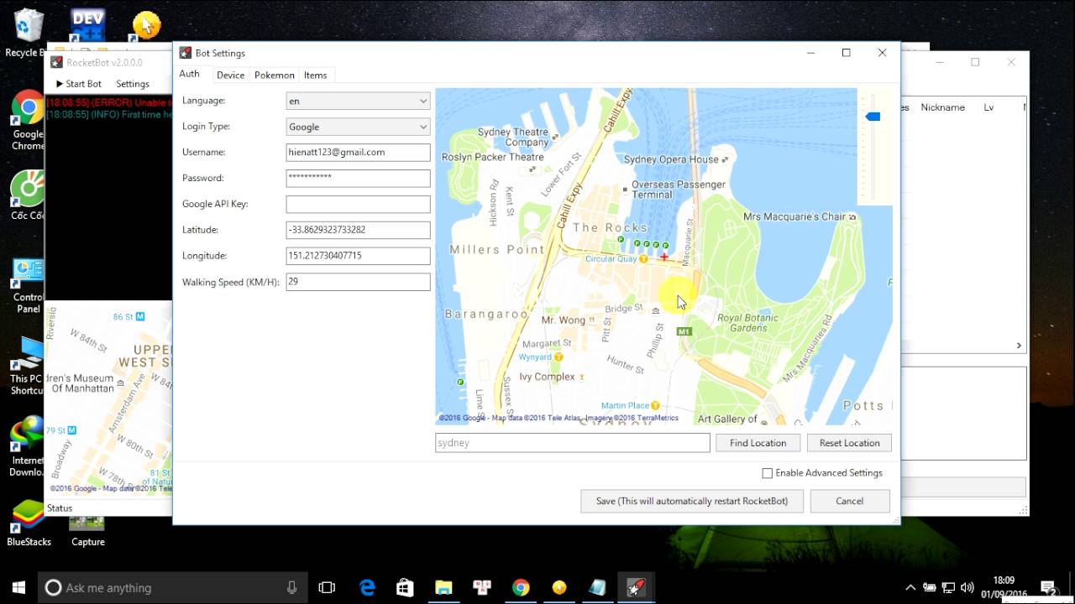The image size is (1075, 604).
Task: Open Internet Download Manager desktop icon
Action: [x=28, y=446]
